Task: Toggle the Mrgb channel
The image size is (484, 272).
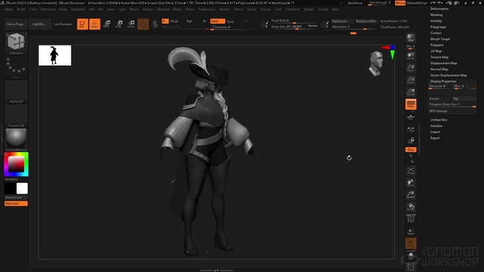Action: (x=175, y=21)
